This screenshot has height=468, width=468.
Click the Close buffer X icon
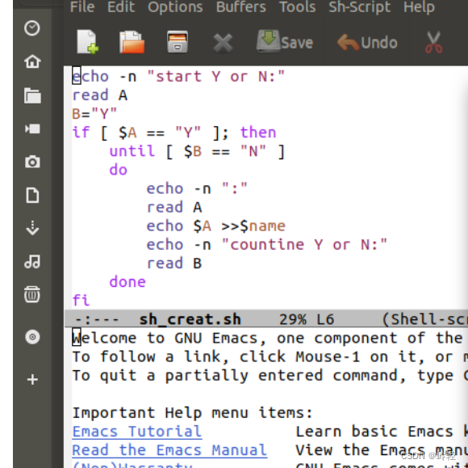223,43
